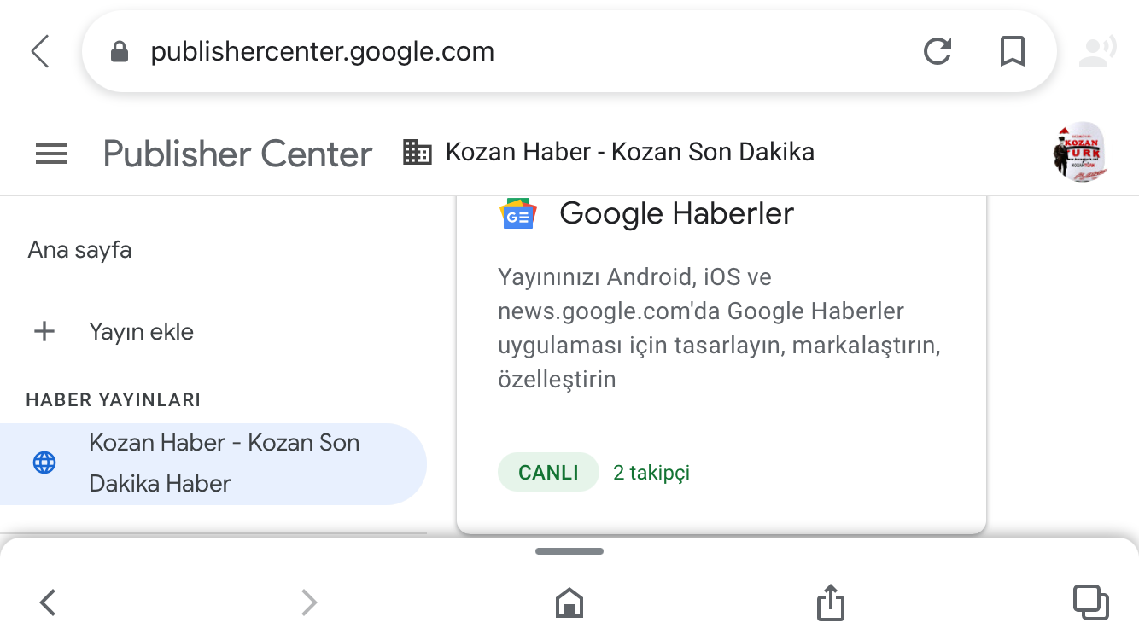Go to Ana sayfa in sidebar
Image resolution: width=1139 pixels, height=640 pixels.
pos(79,250)
